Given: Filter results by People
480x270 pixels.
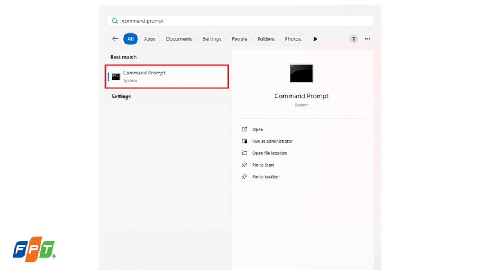Looking at the screenshot, I should (x=239, y=39).
